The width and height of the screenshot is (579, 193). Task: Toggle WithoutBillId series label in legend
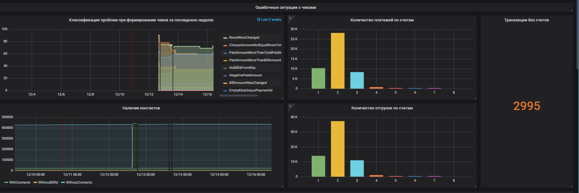[x=48, y=182]
